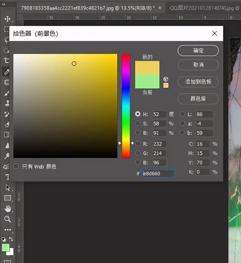The width and height of the screenshot is (241, 263).
Task: Select the H hue radio button
Action: coord(138,114)
